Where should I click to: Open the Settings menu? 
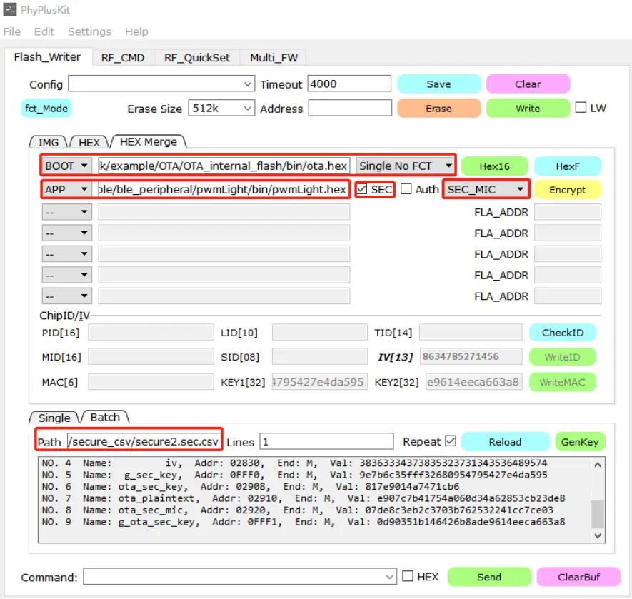tap(89, 31)
